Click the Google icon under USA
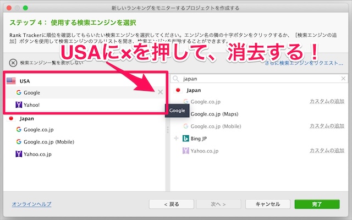 click(x=19, y=92)
